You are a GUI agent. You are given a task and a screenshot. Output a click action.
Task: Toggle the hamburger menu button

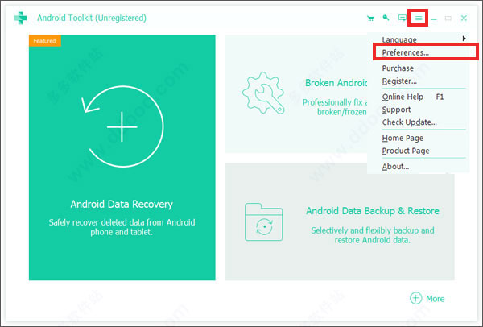point(418,19)
